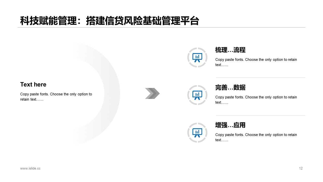323x182 pixels.
Task: Click the presentation icon beside 增强…应用
Action: (x=197, y=133)
